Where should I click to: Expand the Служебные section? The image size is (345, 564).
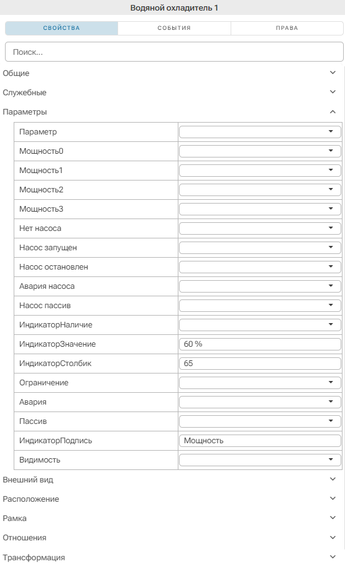(172, 92)
